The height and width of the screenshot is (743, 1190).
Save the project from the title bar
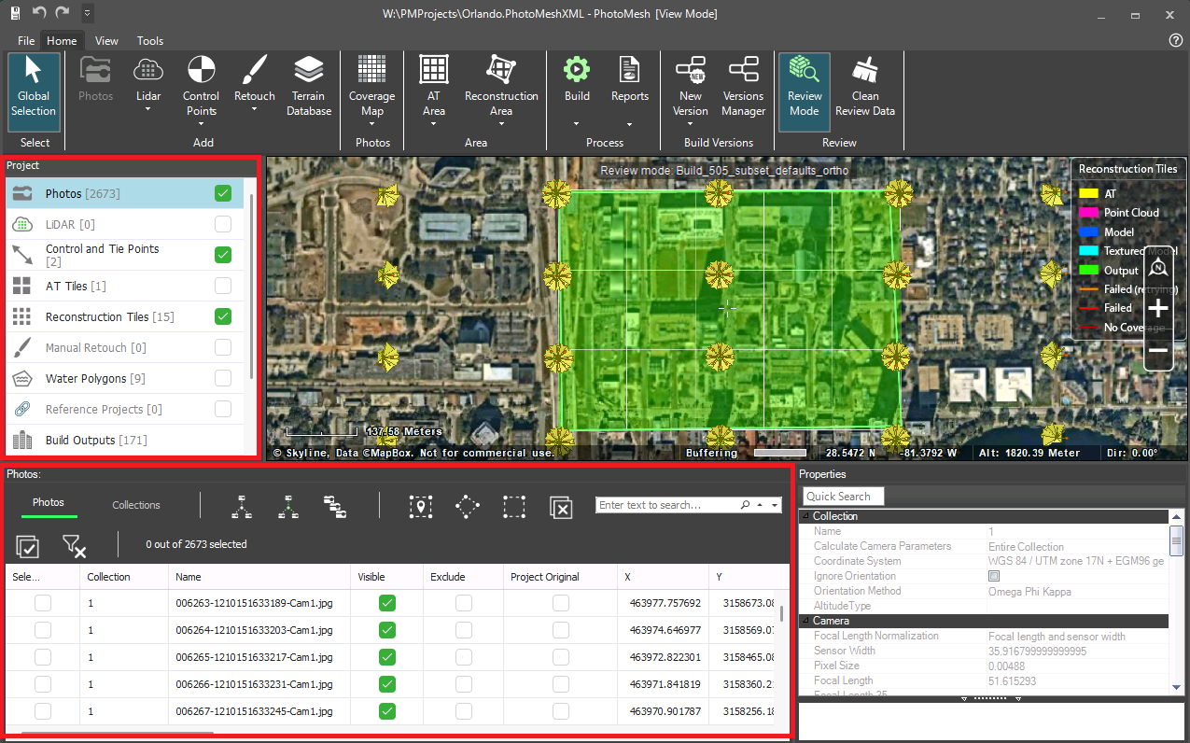pyautogui.click(x=15, y=13)
